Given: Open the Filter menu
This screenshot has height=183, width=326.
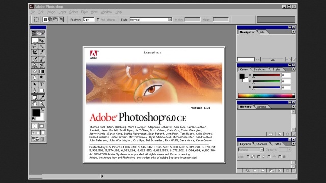Looking at the screenshot, I should coord(84,12).
